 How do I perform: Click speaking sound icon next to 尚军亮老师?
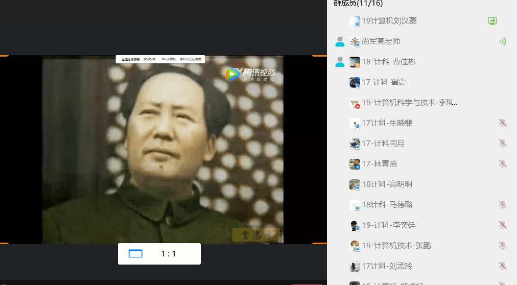[x=502, y=41]
